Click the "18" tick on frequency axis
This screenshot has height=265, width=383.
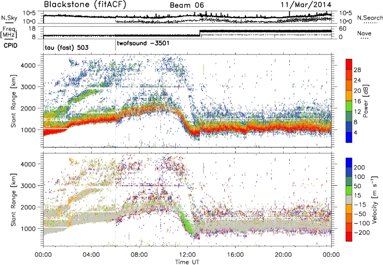click(32, 29)
